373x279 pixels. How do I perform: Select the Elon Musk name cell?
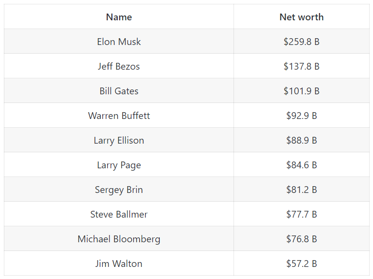pos(119,42)
